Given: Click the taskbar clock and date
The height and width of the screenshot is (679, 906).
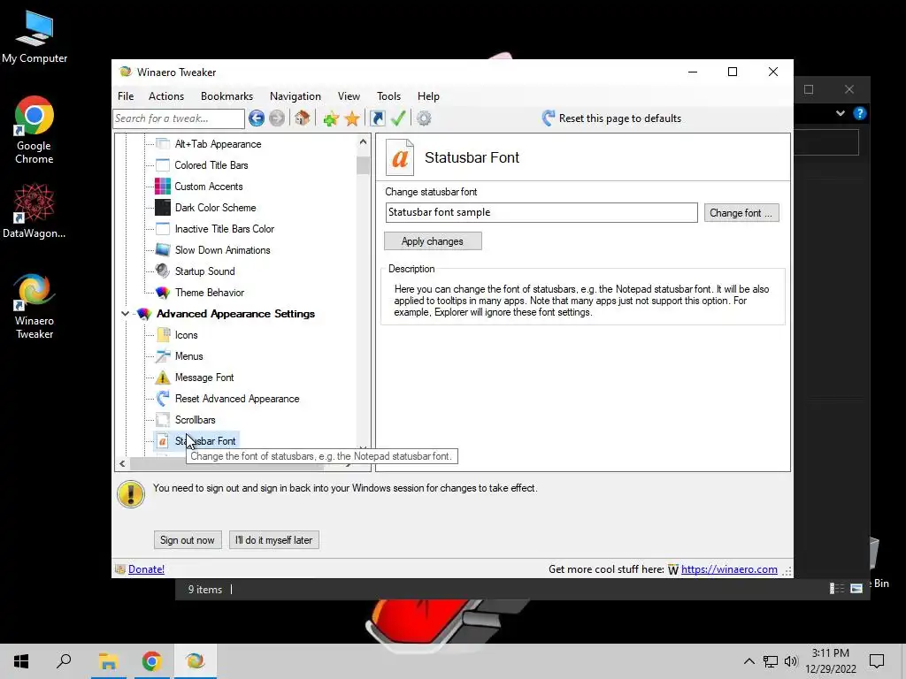Looking at the screenshot, I should coord(830,661).
